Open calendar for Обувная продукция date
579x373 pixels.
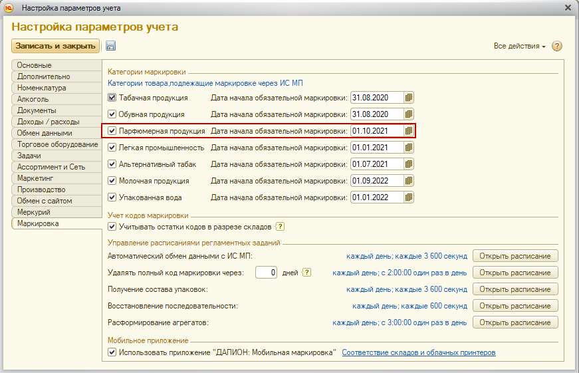click(x=408, y=114)
